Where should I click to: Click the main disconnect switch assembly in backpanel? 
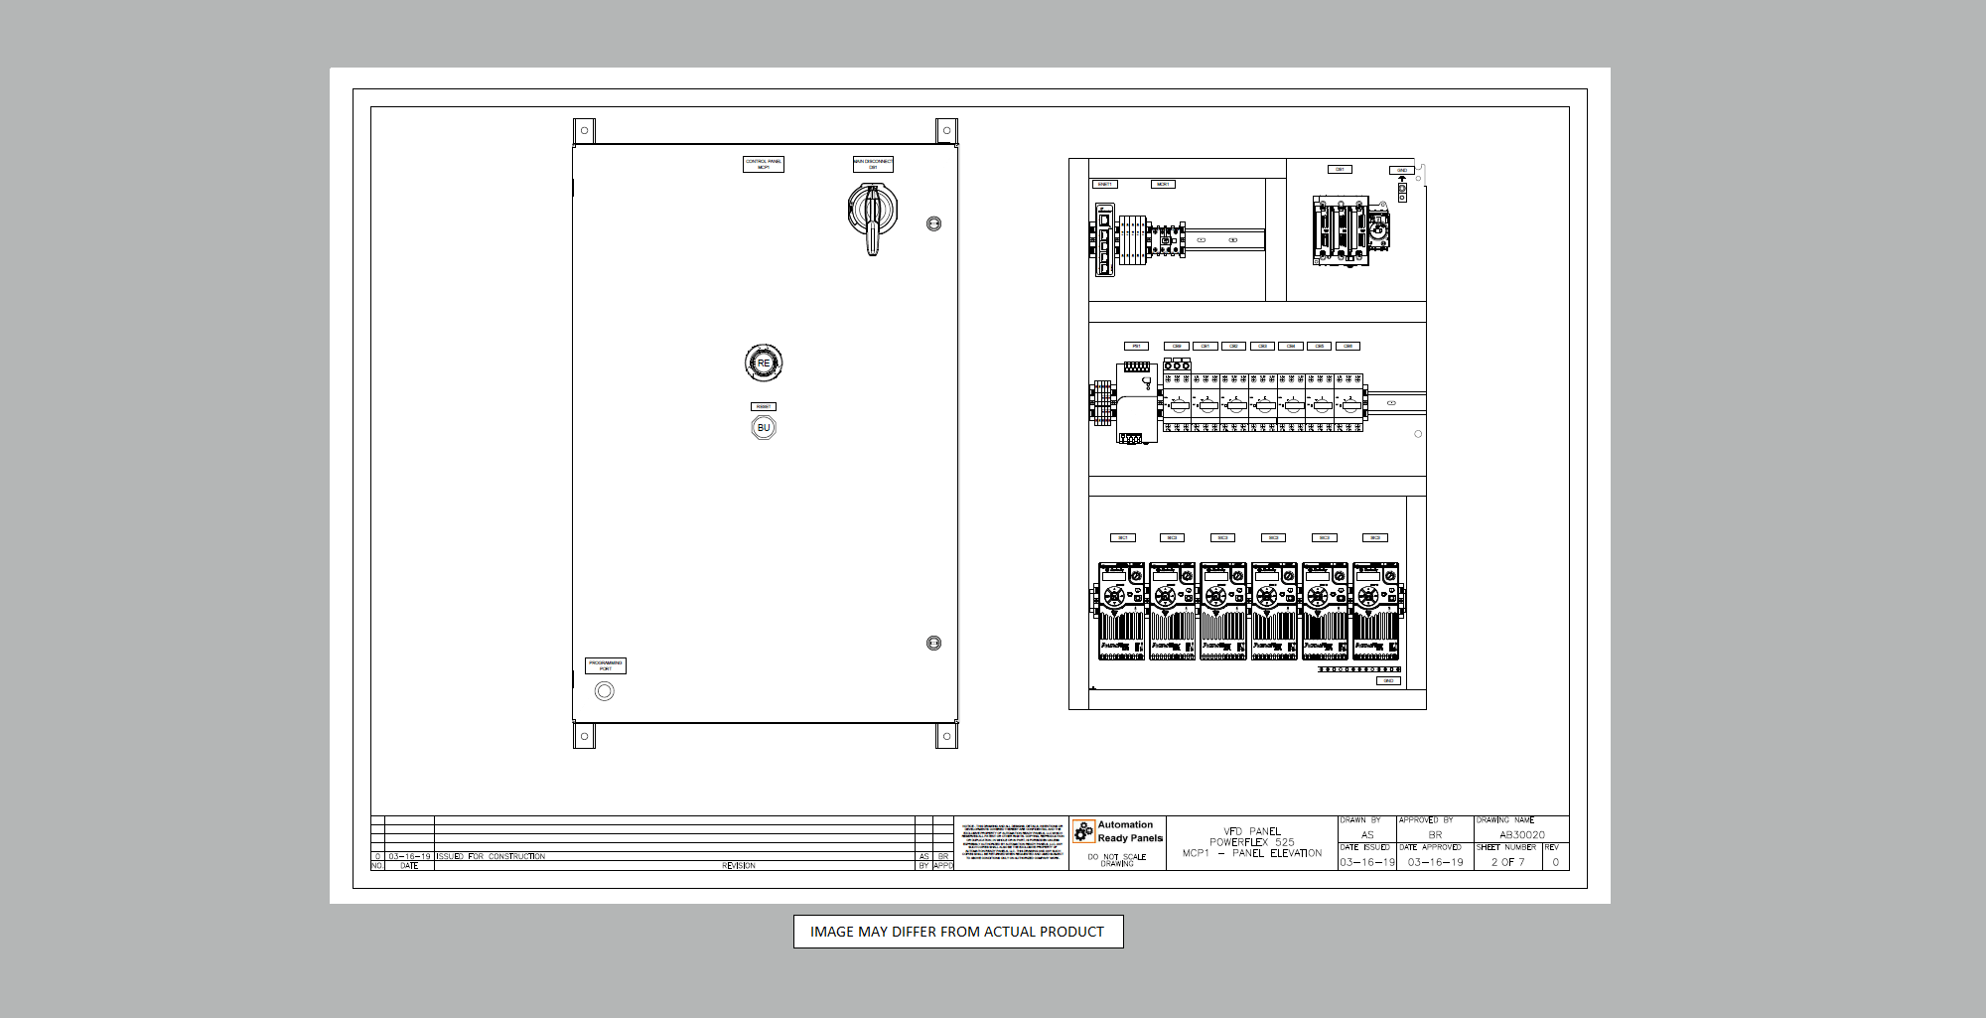click(x=1350, y=230)
